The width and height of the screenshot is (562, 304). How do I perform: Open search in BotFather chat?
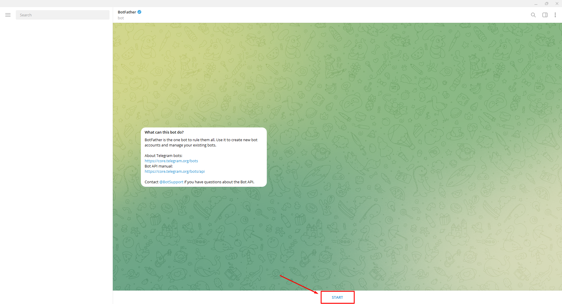[x=533, y=15]
